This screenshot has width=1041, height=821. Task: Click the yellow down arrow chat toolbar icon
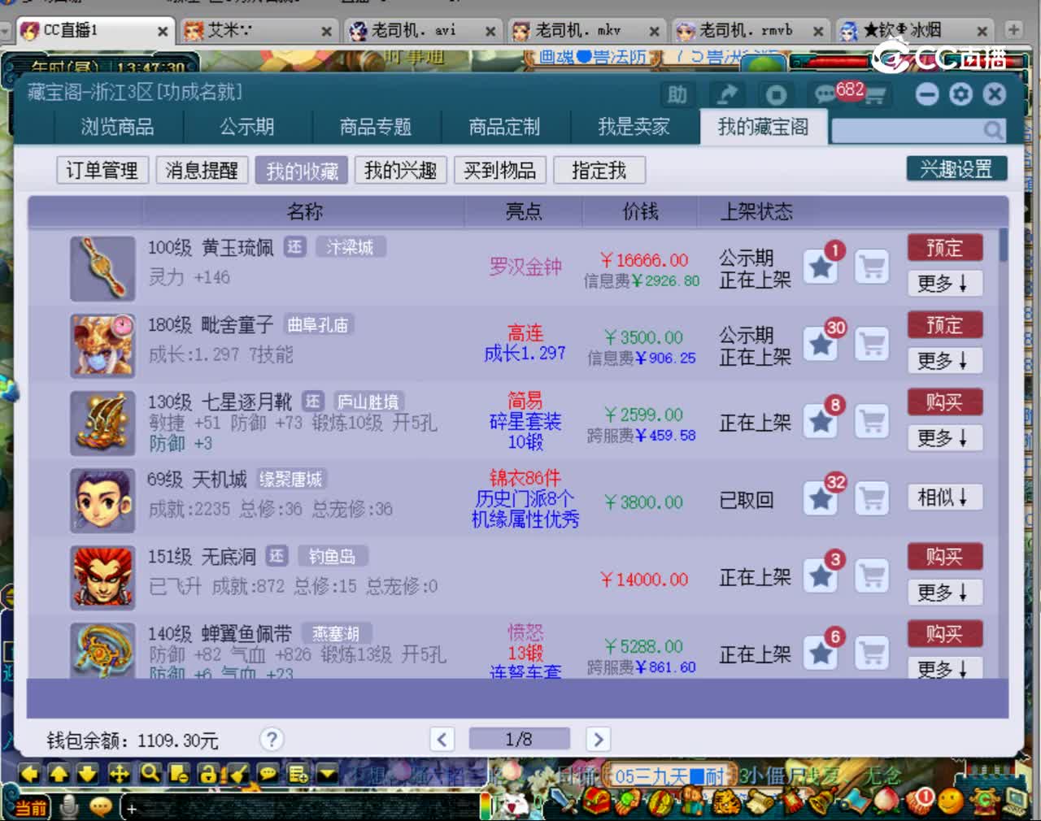pos(88,773)
